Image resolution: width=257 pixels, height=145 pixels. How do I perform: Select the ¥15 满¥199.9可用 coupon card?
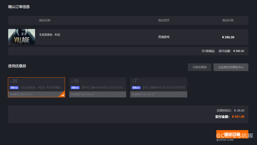point(98,87)
